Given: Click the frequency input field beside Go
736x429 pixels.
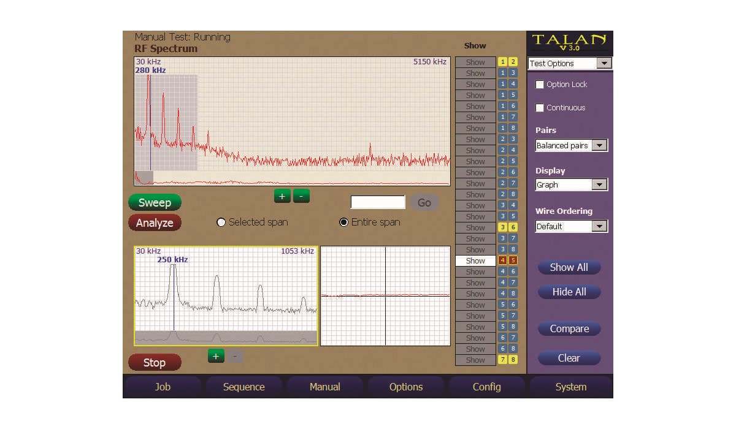Looking at the screenshot, I should point(378,202).
